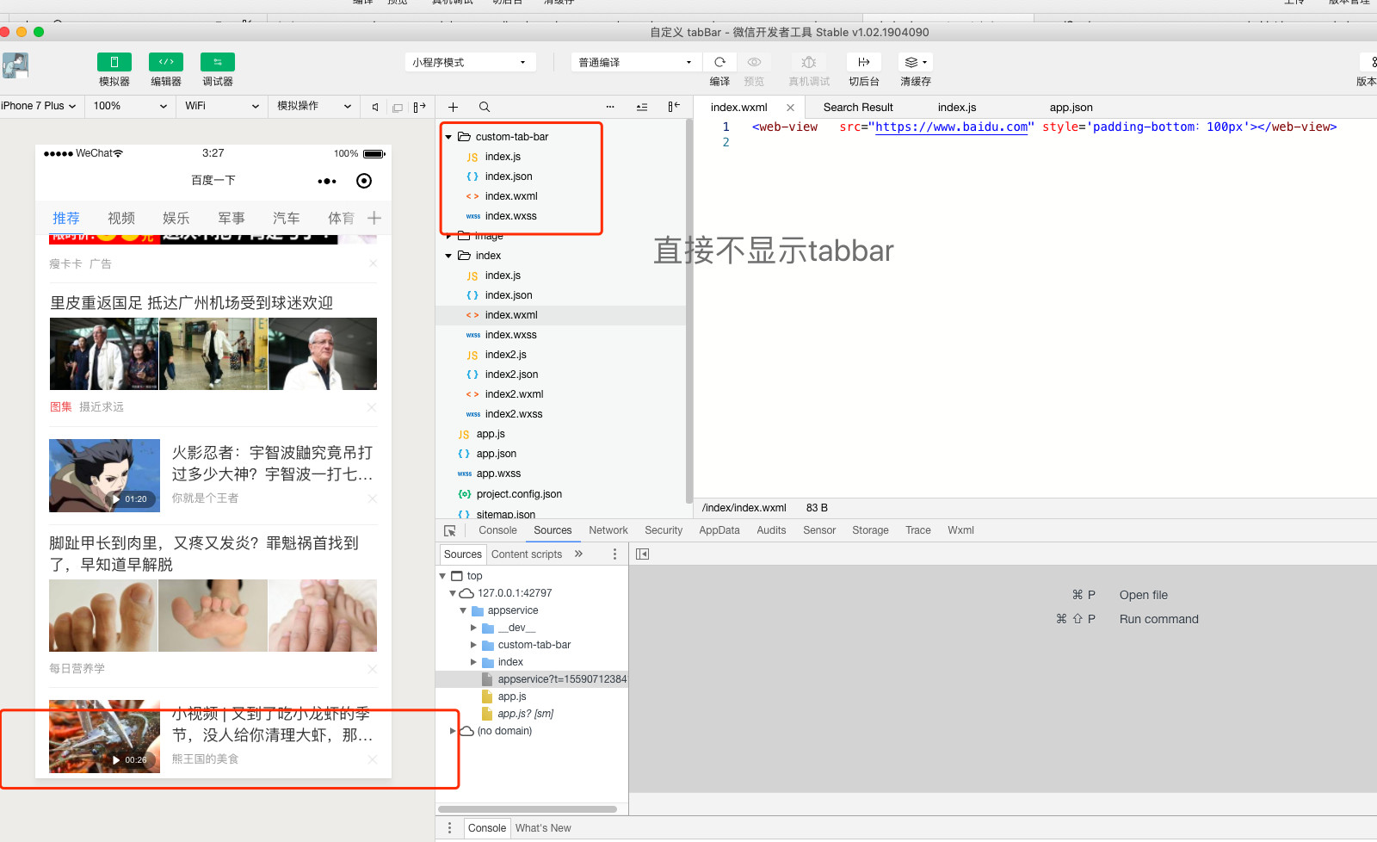Screen dimensions: 1377x842
Task: Click the element inspector icon
Action: (450, 530)
